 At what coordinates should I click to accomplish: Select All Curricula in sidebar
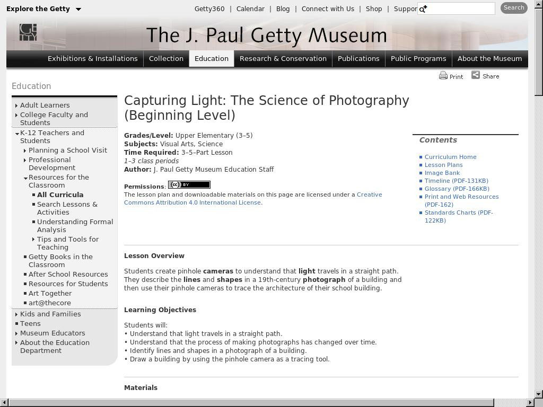(x=60, y=194)
